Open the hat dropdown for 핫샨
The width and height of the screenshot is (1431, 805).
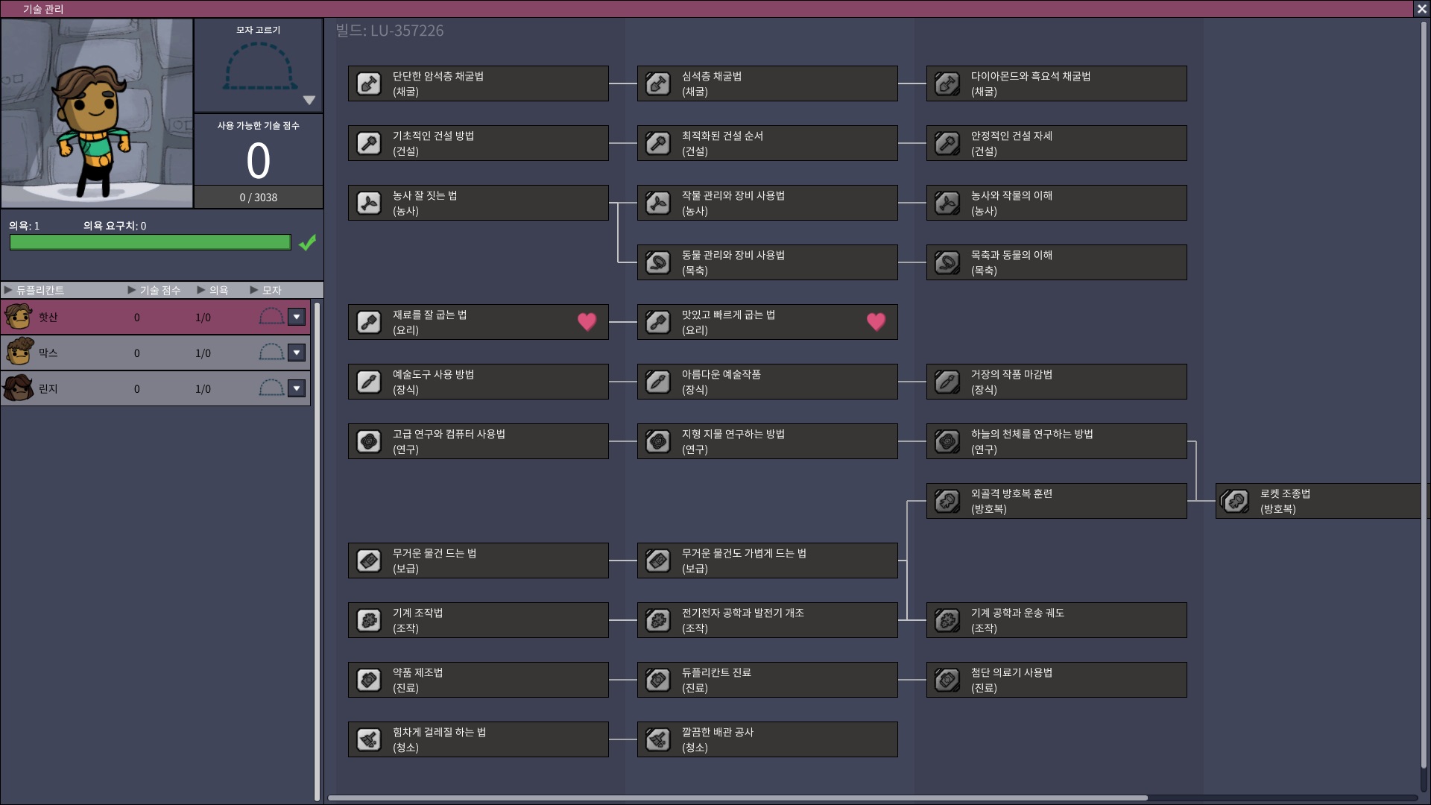tap(297, 317)
